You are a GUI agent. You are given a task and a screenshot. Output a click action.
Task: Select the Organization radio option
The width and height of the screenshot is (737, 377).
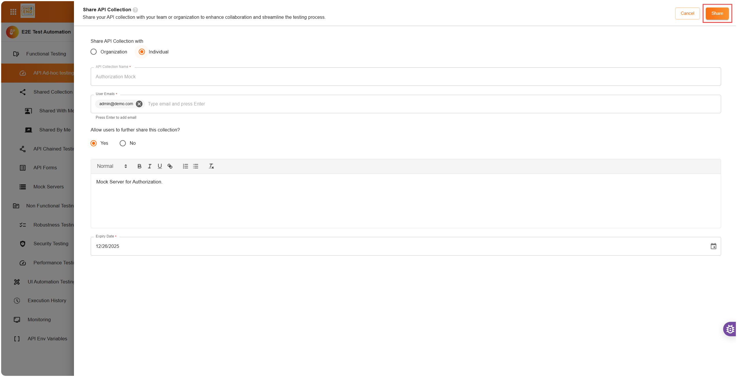(x=94, y=52)
